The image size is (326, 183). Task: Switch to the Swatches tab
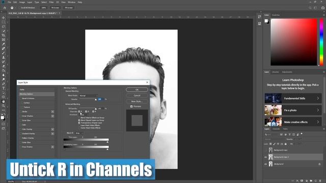tap(276, 15)
